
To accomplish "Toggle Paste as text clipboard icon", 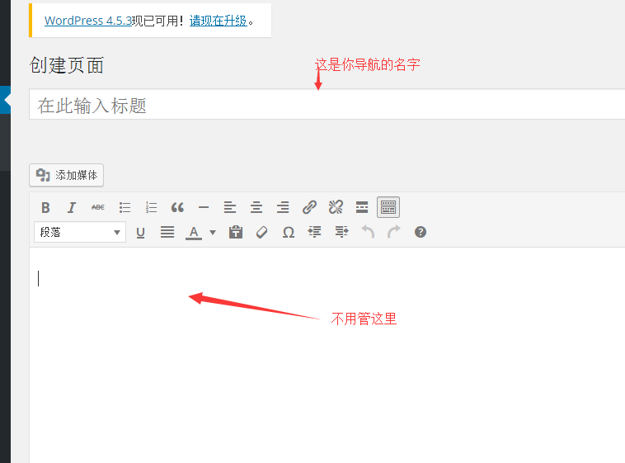I will coord(236,232).
